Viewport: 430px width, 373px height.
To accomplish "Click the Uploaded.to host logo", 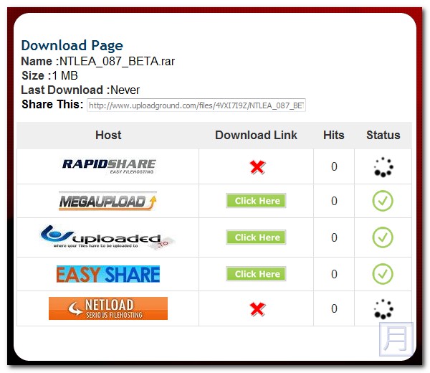I will pos(108,237).
